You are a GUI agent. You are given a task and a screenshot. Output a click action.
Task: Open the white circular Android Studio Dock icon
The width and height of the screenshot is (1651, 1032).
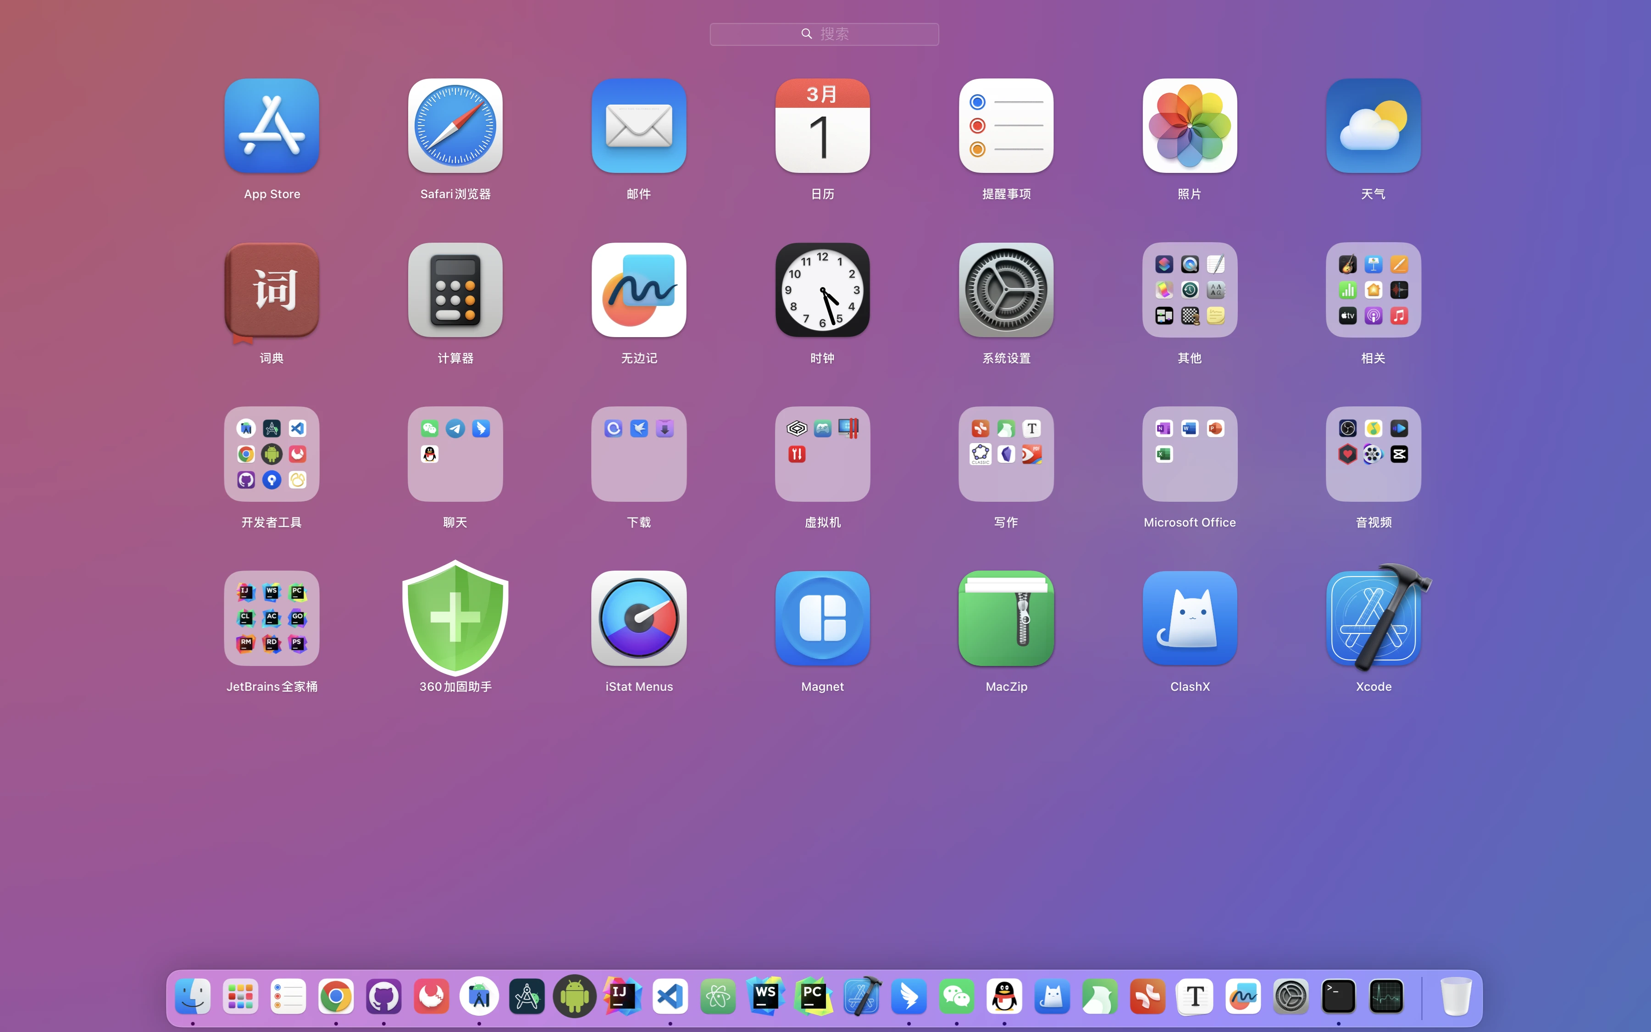(x=479, y=997)
